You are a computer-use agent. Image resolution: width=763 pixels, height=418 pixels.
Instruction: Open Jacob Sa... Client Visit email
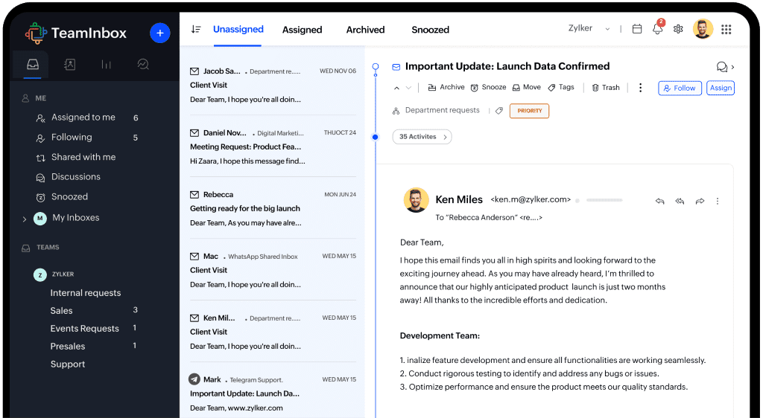[x=273, y=85]
